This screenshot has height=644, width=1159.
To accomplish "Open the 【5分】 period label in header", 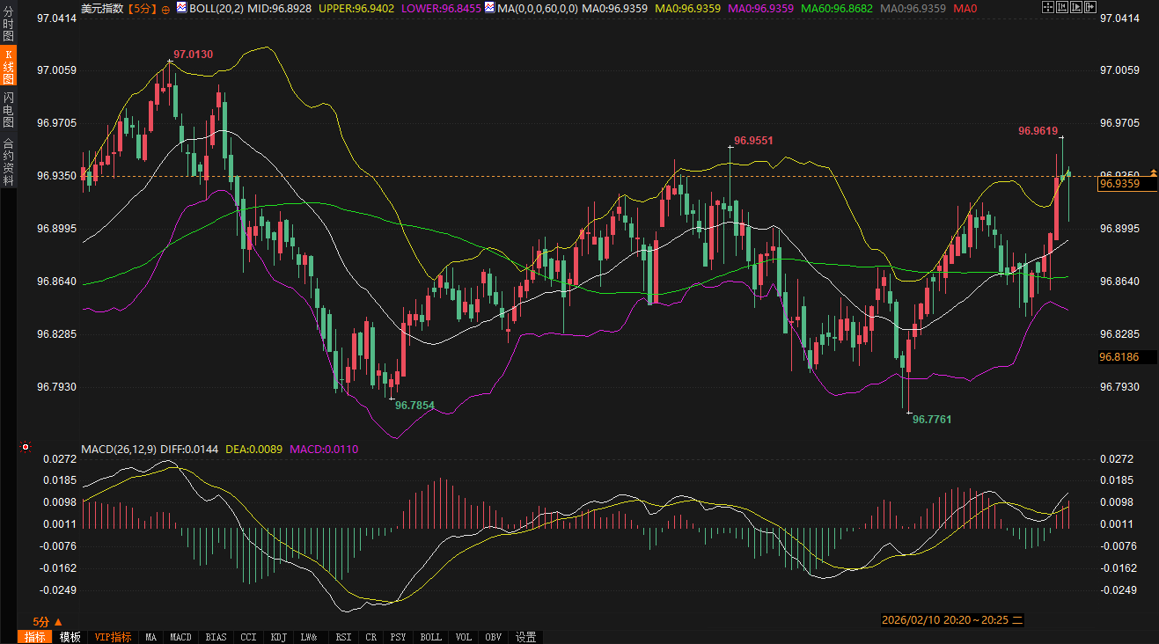I will click(142, 8).
